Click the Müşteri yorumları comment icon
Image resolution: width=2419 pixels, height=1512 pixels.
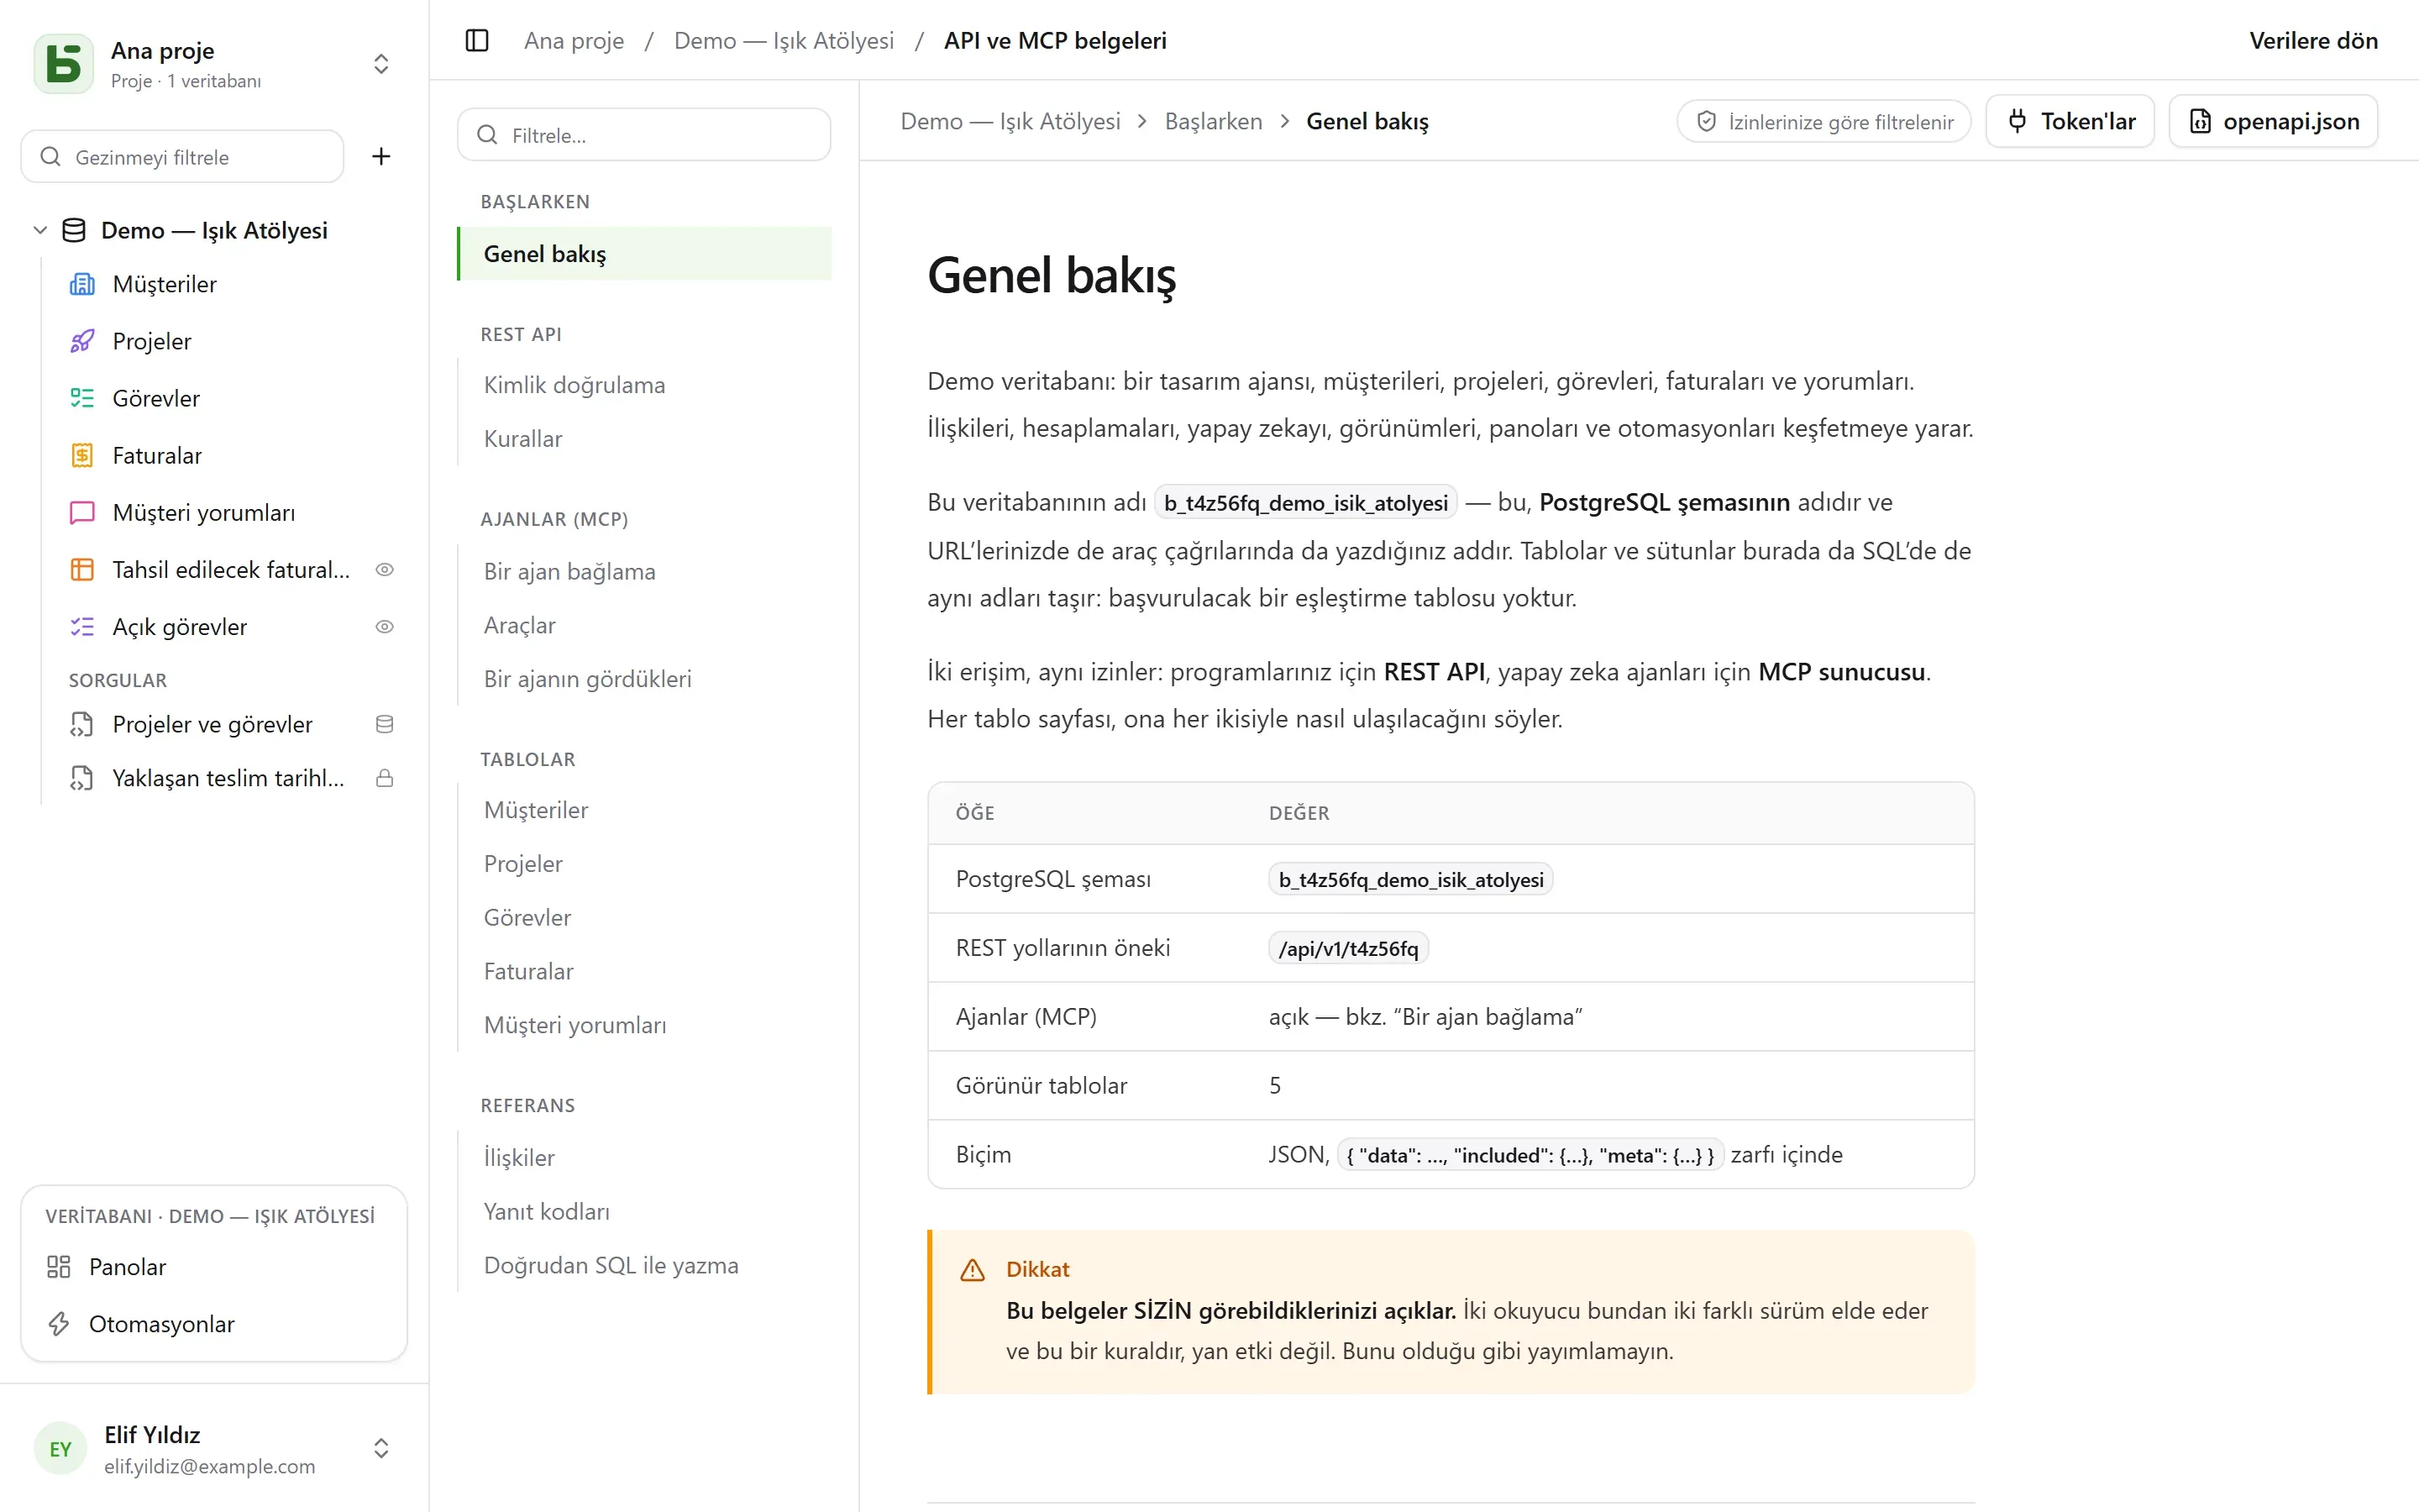pyautogui.click(x=82, y=512)
